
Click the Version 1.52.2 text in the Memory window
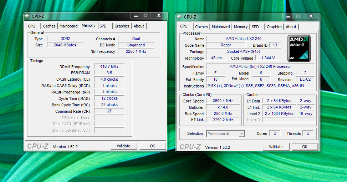[x=65, y=147]
